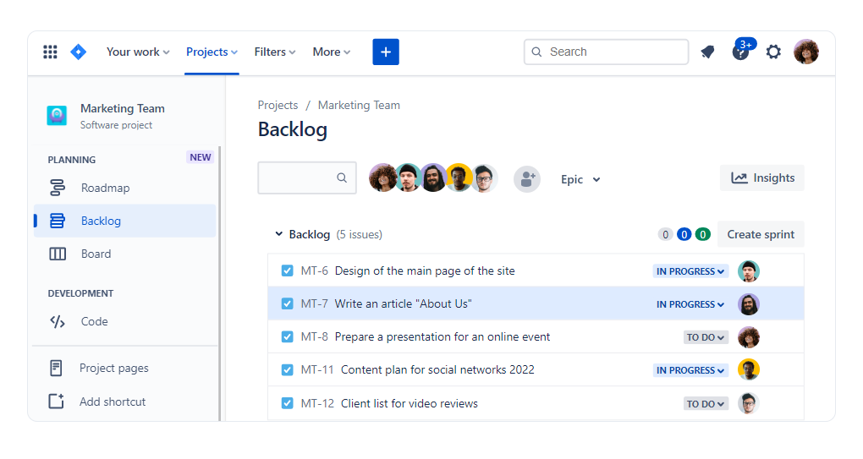The image size is (863, 459).
Task: Open the settings gear icon
Action: point(773,52)
